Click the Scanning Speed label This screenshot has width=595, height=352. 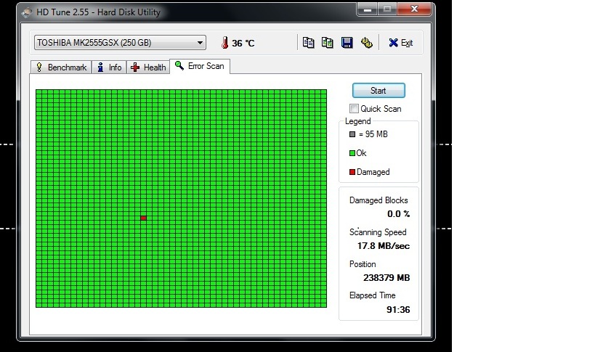tap(378, 232)
